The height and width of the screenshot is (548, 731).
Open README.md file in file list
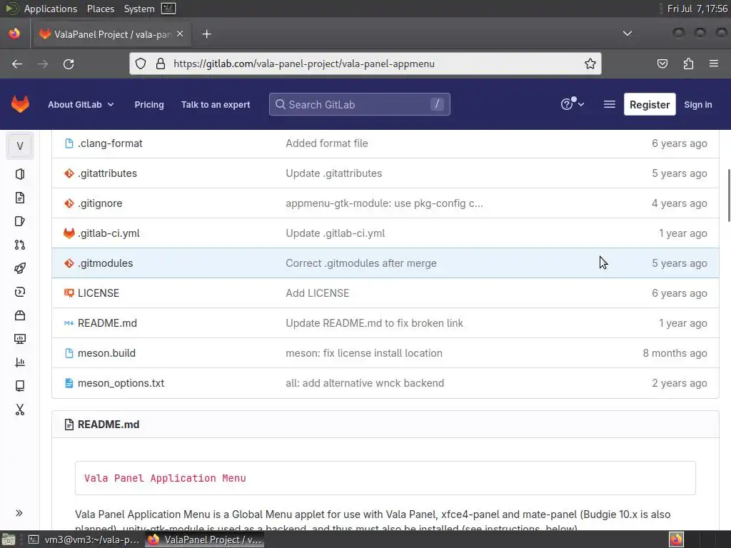107,323
